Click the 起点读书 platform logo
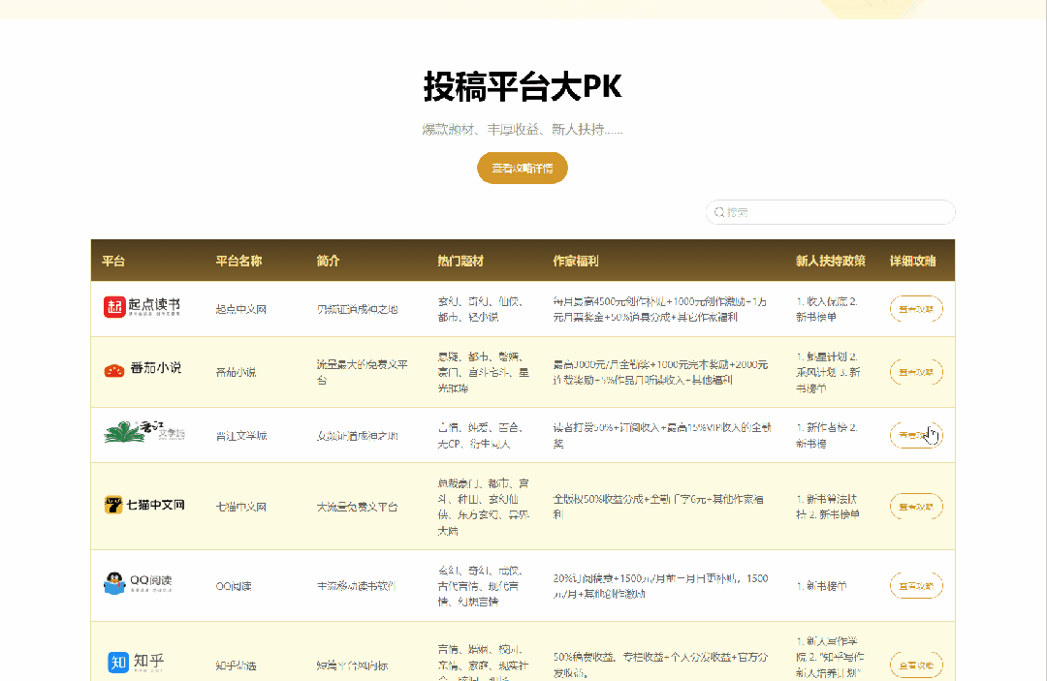Image resolution: width=1047 pixels, height=681 pixels. (x=143, y=307)
